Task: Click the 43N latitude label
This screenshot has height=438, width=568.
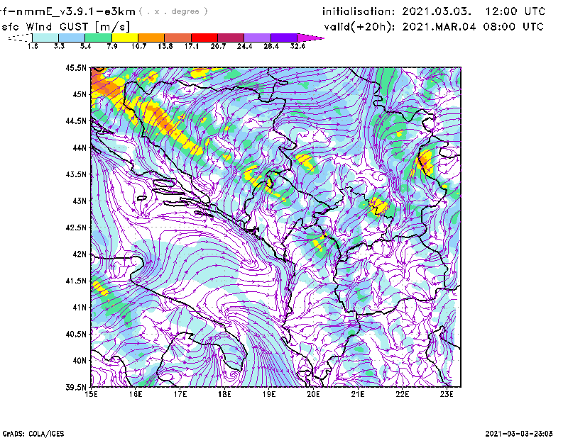Action: (x=80, y=201)
